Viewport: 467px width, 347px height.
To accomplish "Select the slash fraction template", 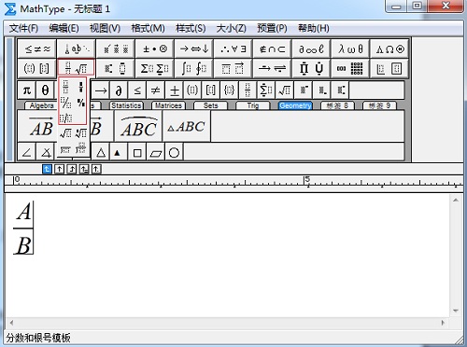I will (x=65, y=118).
